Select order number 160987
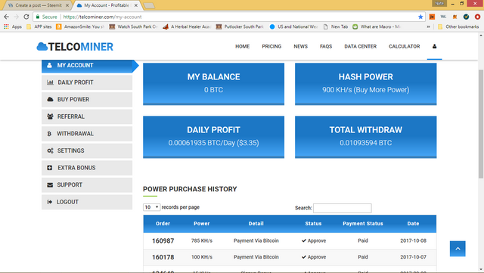The height and width of the screenshot is (273, 484). click(163, 241)
